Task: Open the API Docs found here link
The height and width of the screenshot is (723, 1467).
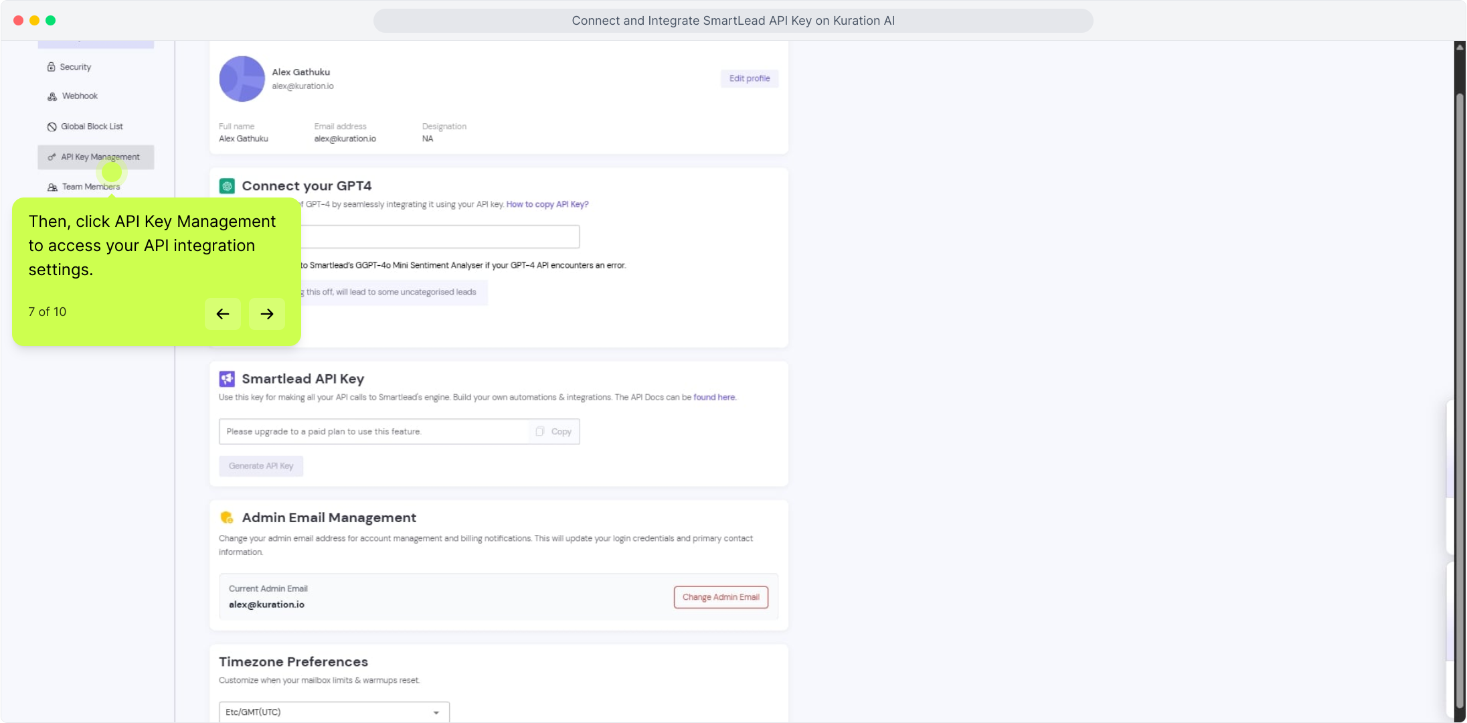Action: tap(714, 398)
